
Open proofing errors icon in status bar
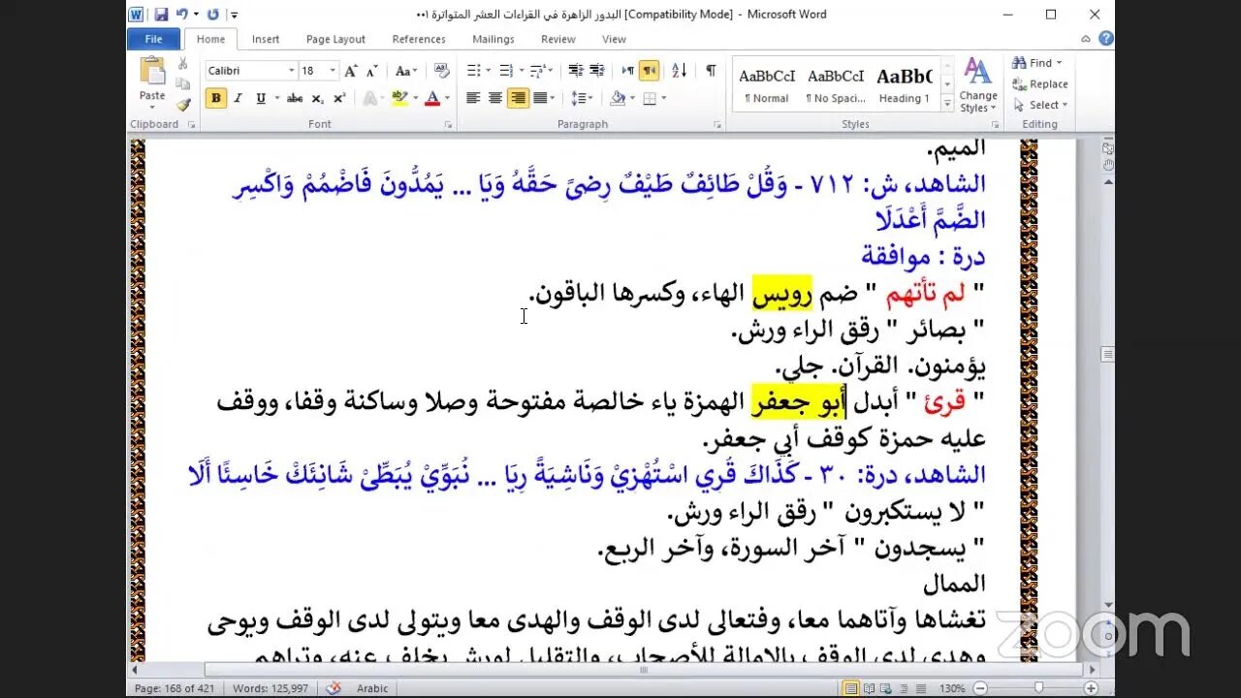(334, 688)
